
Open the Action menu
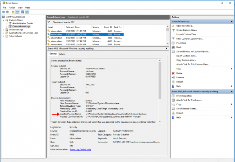pyautogui.click(x=12, y=8)
